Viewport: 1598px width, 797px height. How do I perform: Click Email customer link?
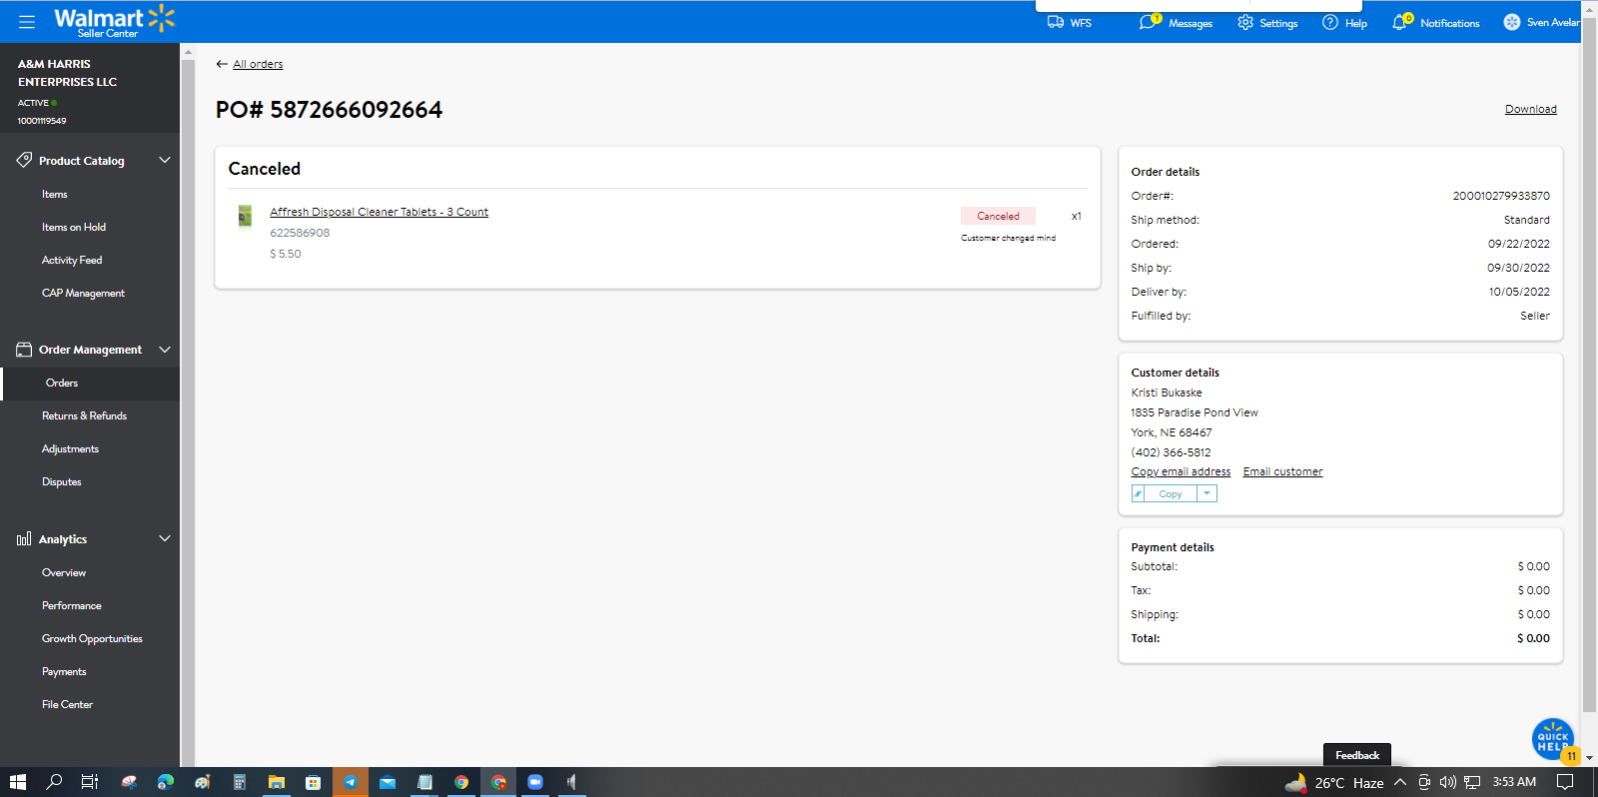[x=1283, y=471]
